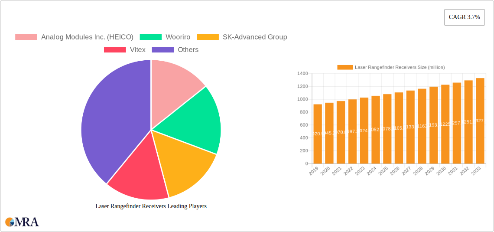The width and height of the screenshot is (494, 232).
Task: Click the '2033' x-axis year label
Action: [x=476, y=170]
